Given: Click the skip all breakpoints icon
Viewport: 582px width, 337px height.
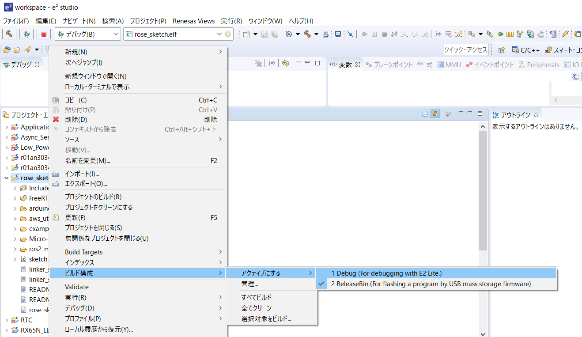Looking at the screenshot, I should [x=350, y=34].
